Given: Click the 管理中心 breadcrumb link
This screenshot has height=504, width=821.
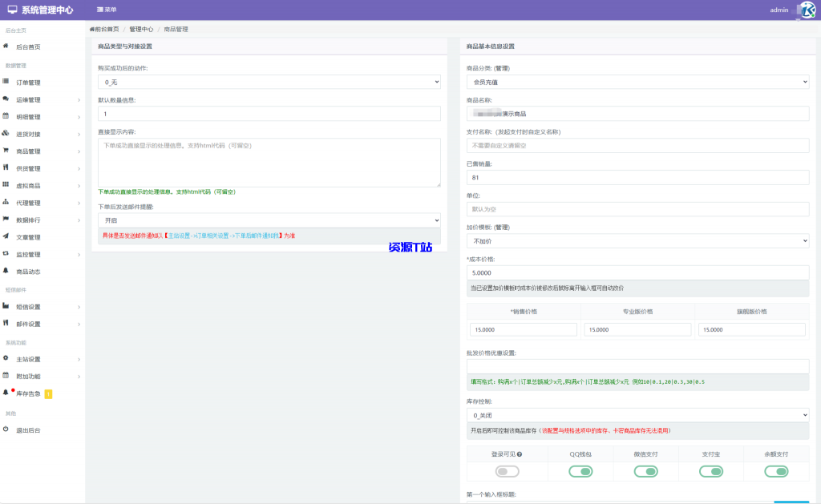Looking at the screenshot, I should 141,29.
